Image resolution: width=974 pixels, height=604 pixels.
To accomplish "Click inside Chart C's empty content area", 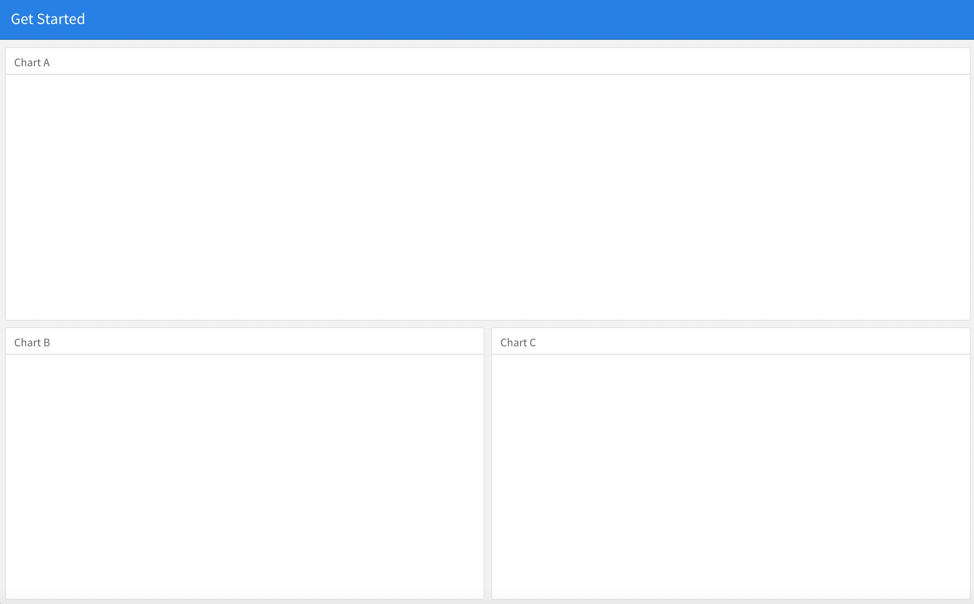I will point(730,476).
